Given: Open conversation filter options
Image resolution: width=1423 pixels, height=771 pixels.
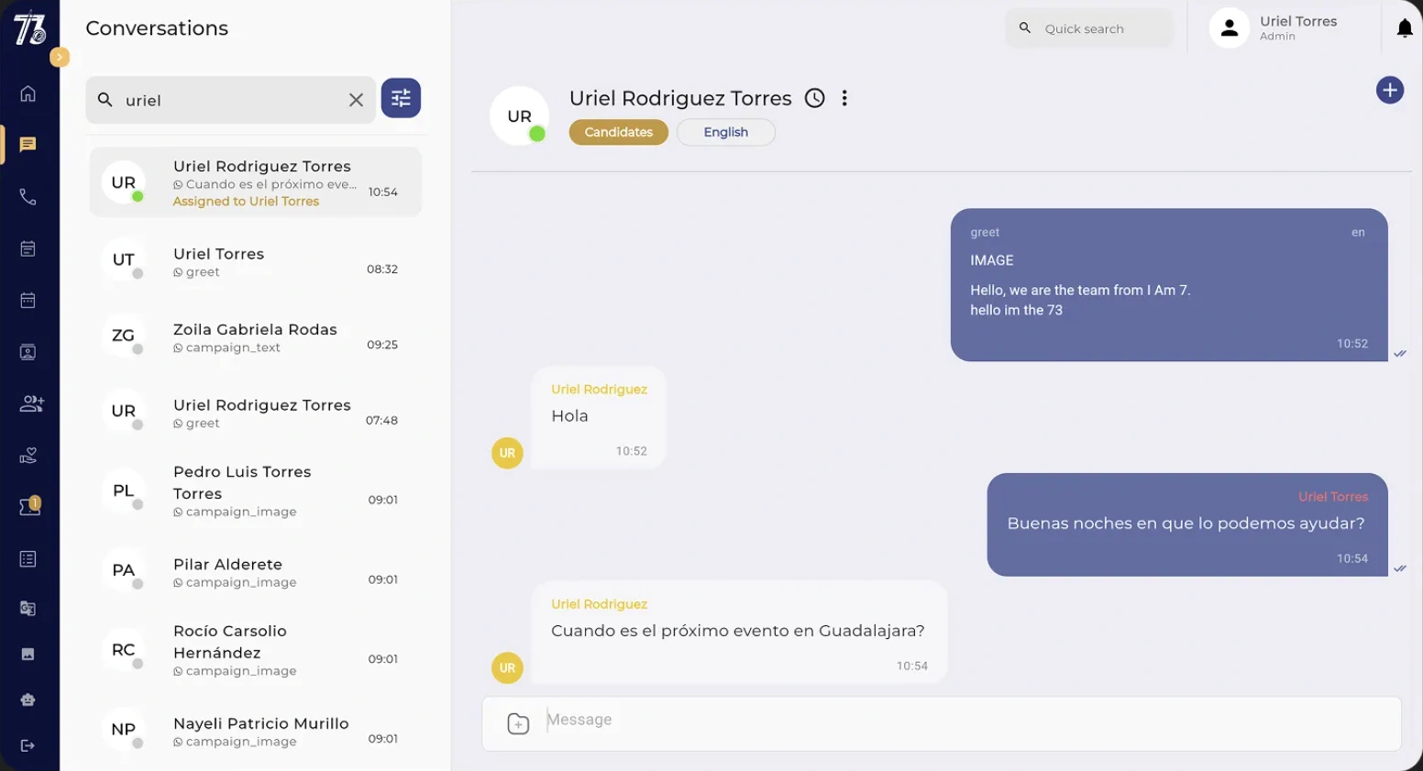Looking at the screenshot, I should (401, 97).
